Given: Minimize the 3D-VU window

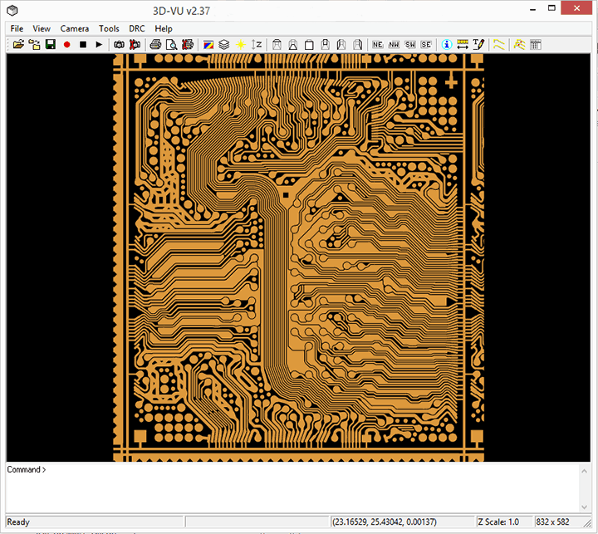Looking at the screenshot, I should click(532, 8).
